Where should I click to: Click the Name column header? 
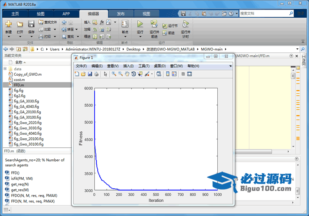click(19, 62)
